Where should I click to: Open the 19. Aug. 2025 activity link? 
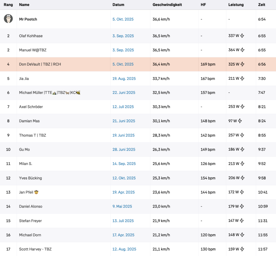124,79
